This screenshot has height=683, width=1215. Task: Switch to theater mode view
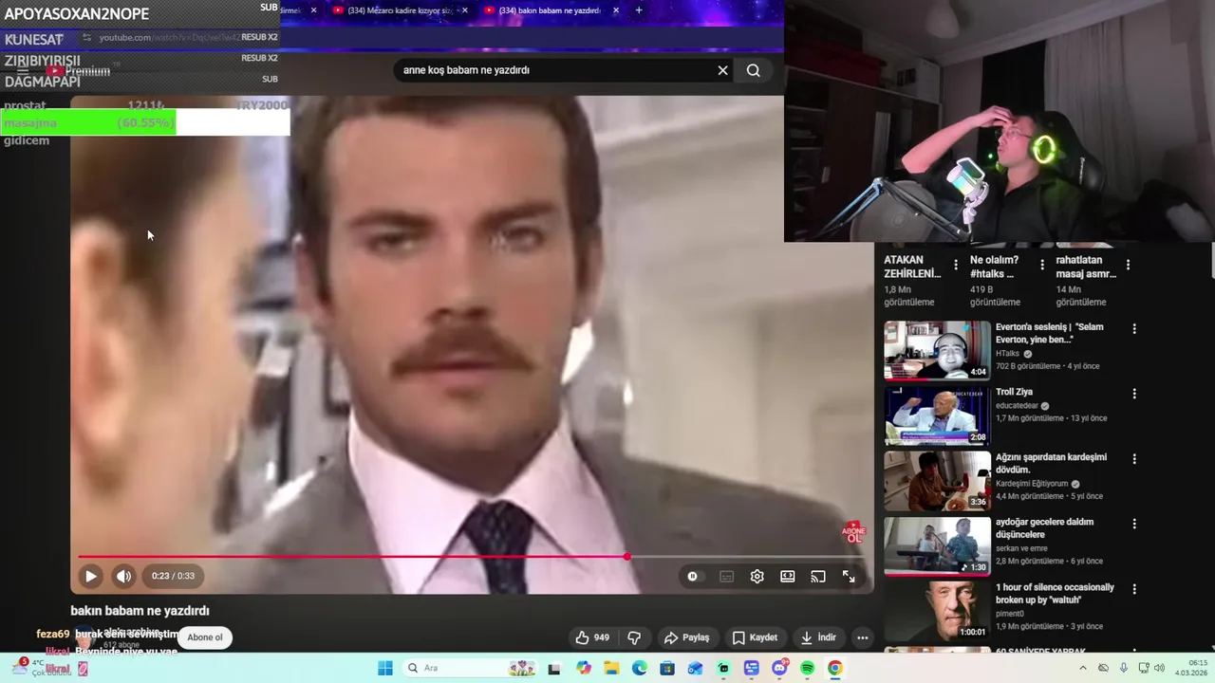click(787, 576)
